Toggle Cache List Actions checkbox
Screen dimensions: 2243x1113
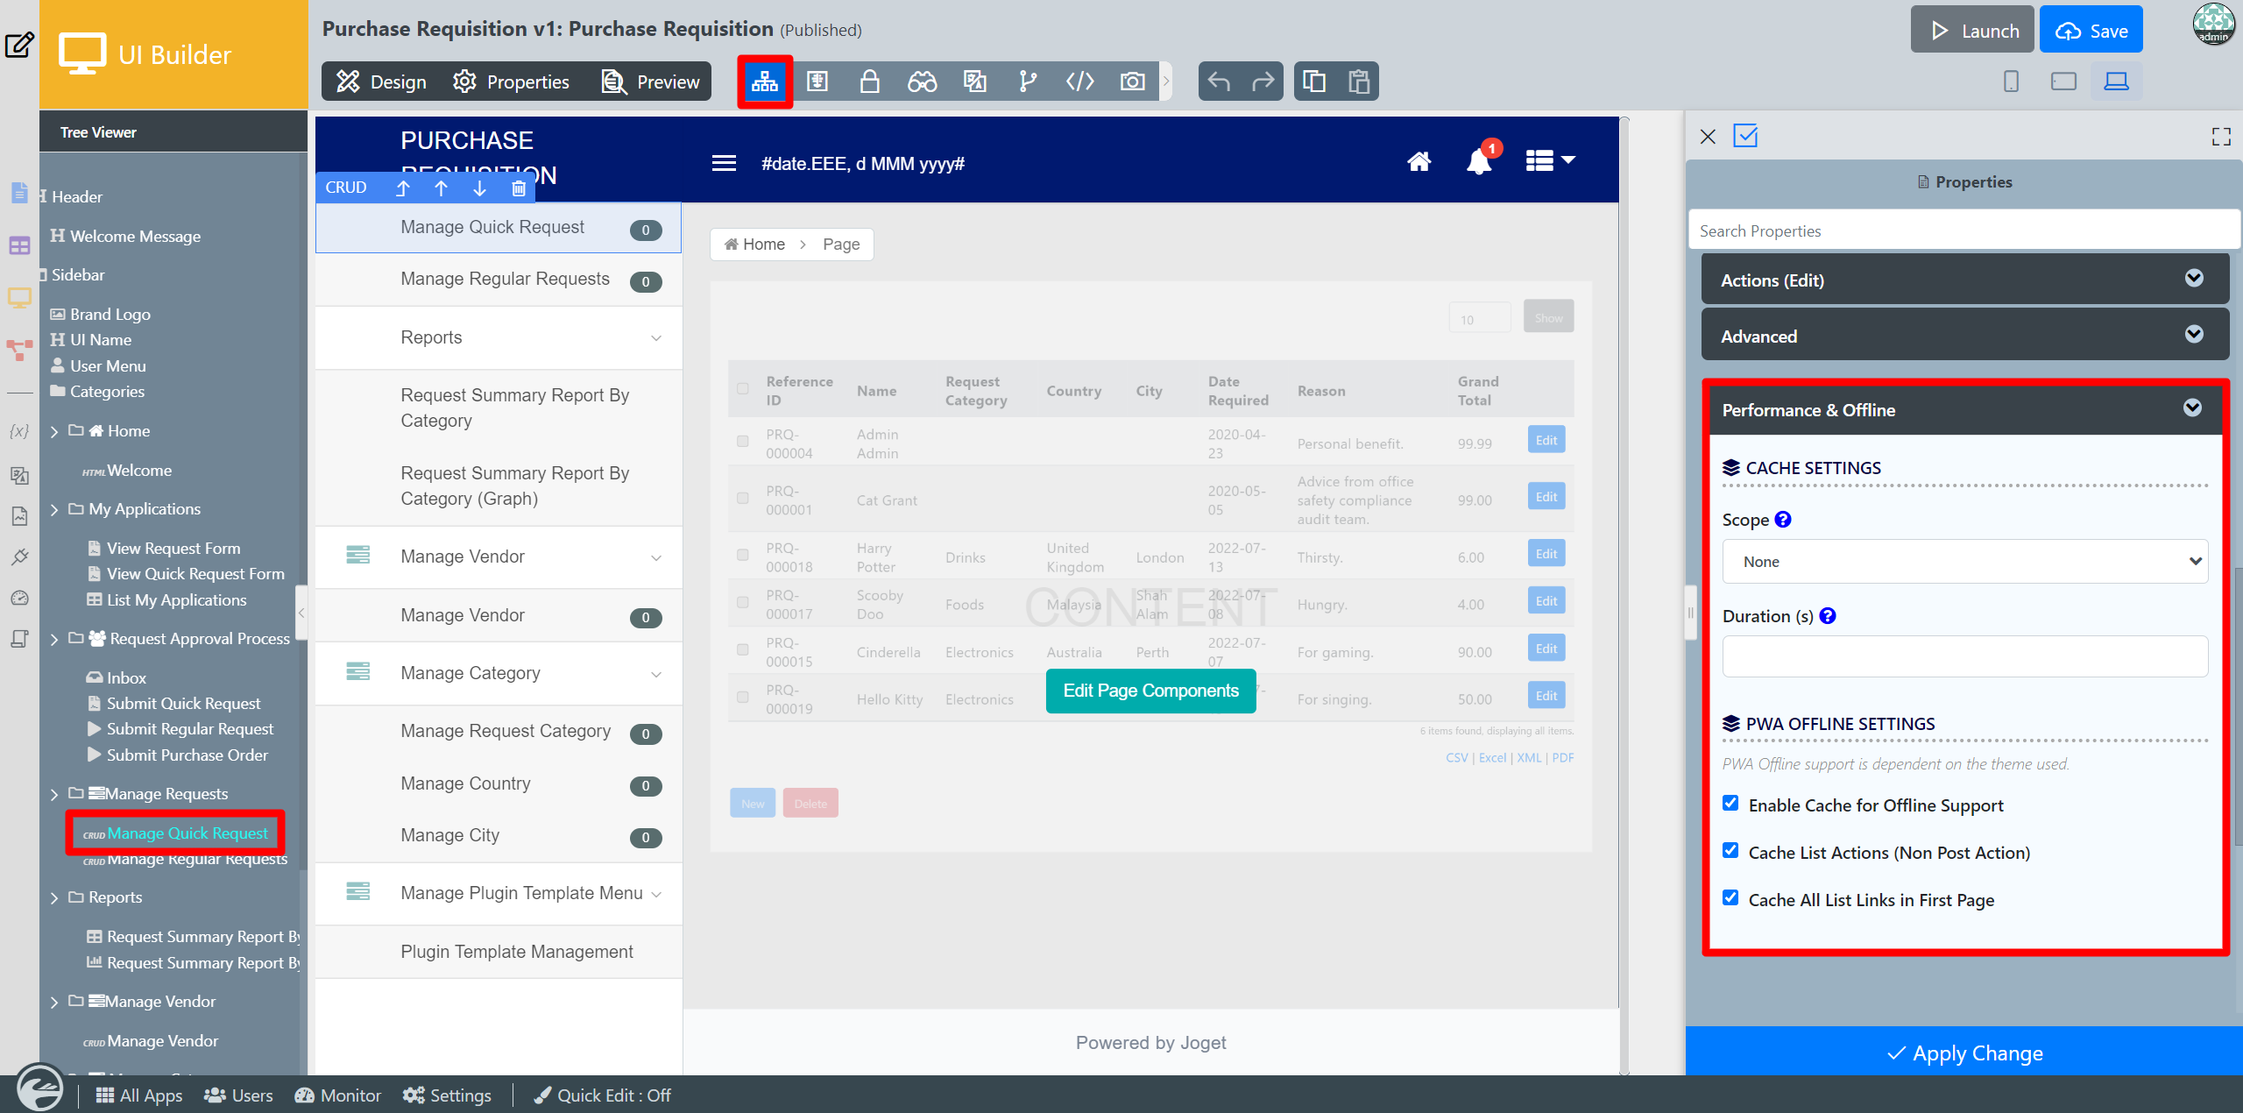click(1730, 851)
